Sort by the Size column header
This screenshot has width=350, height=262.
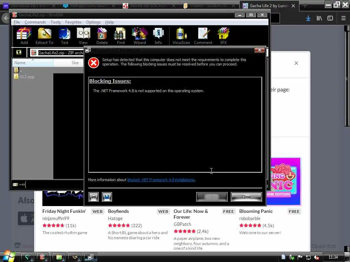click(x=68, y=63)
